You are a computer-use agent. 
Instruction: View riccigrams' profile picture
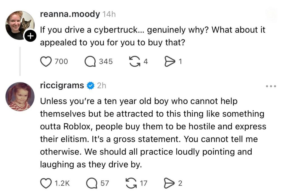click(20, 96)
